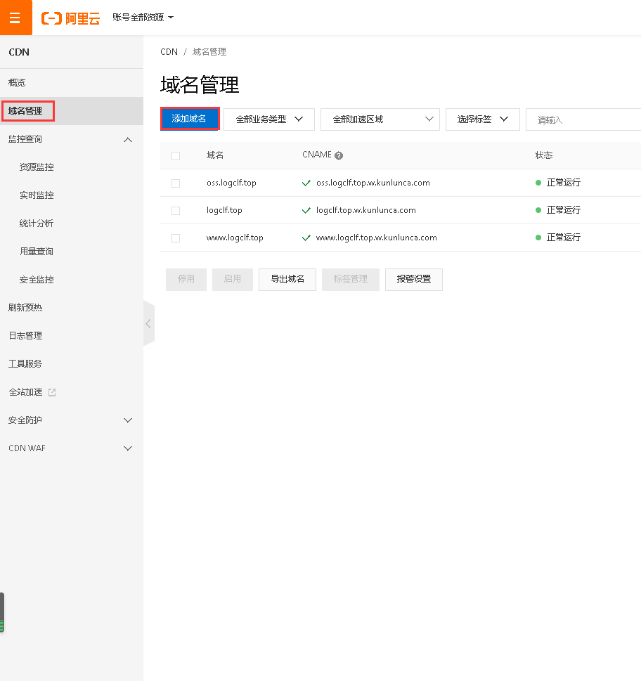Tick the select-all checkbox in table header
This screenshot has height=681, width=641.
176,155
